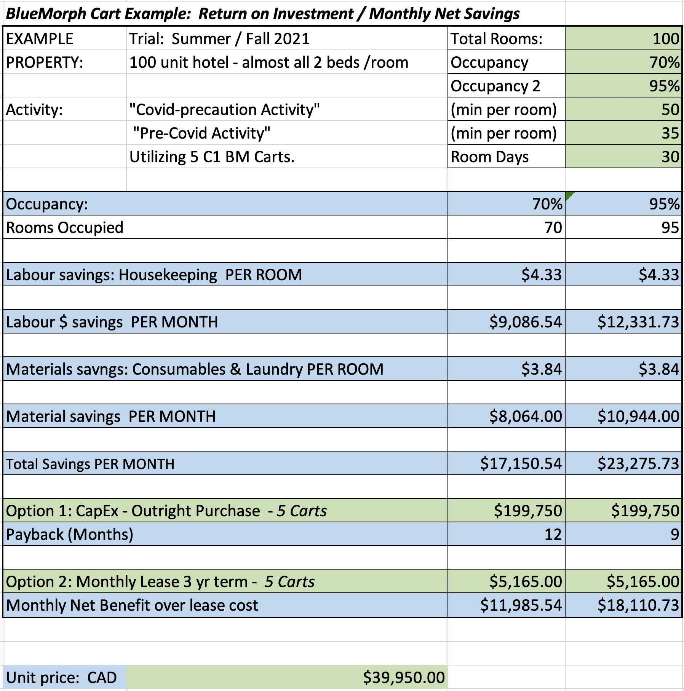Select Option 1 CapEx Outright Purchase row label
This screenshot has width=684, height=691.
(225, 511)
